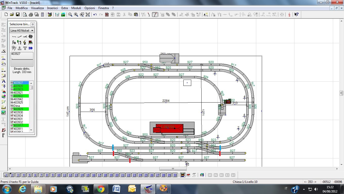Image resolution: width=344 pixels, height=194 pixels.
Task: Select the lightning electrical icon in panel
Action: coord(25,42)
